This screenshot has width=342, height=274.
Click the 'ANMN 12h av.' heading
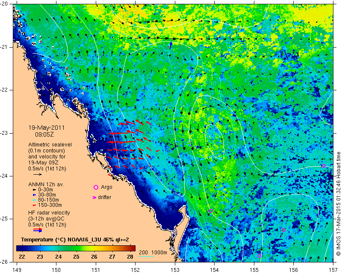click(46, 185)
